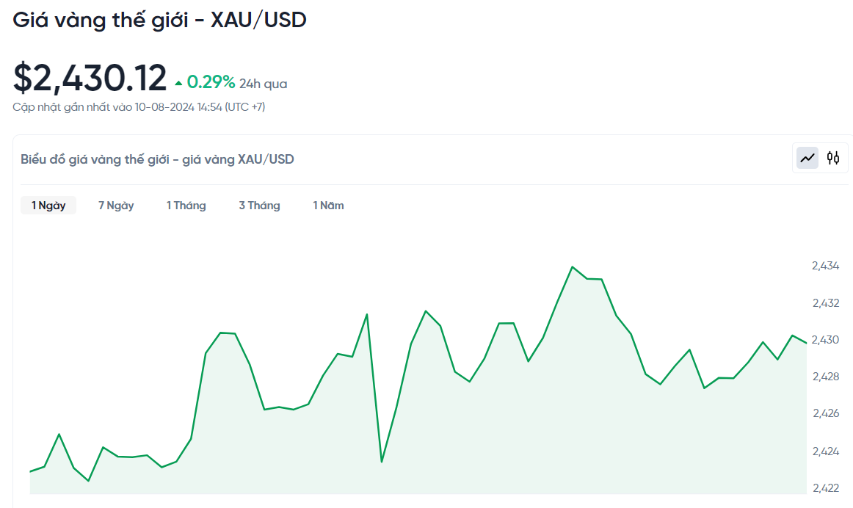Show the 1 Tháng chart range
853x508 pixels.
[x=186, y=206]
